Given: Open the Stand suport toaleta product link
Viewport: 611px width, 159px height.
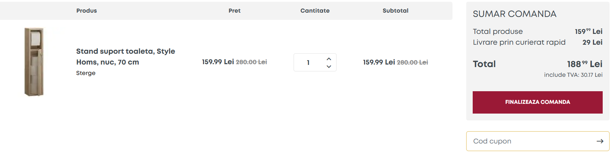Looking at the screenshot, I should tap(125, 57).
